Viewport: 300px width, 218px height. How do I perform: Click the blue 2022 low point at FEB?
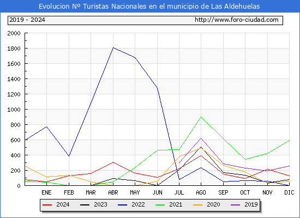(69, 156)
